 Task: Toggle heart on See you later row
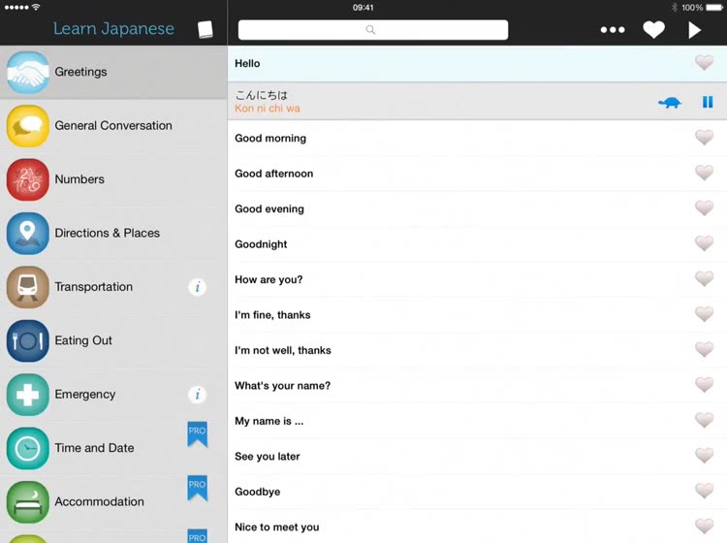pos(705,456)
